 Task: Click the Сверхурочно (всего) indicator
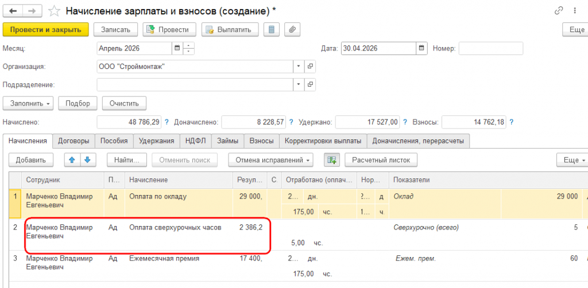tap(426, 227)
